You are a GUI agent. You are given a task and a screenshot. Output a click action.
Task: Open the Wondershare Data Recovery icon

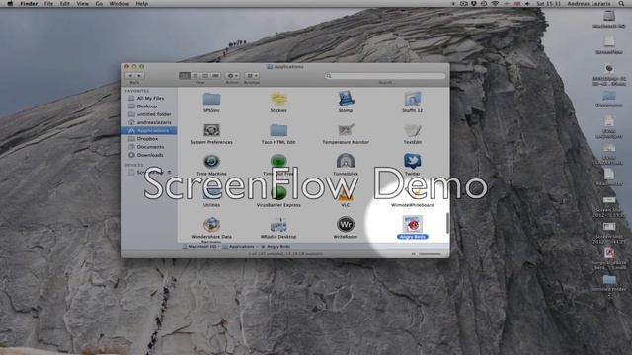coord(211,224)
